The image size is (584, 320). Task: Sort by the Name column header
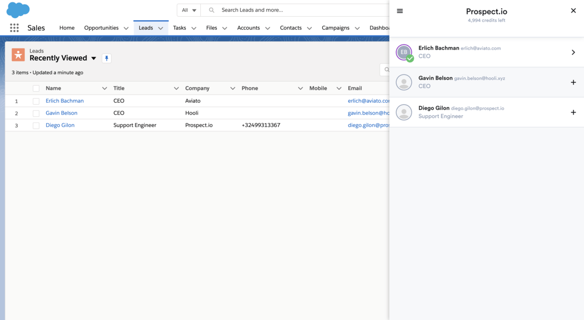click(53, 88)
